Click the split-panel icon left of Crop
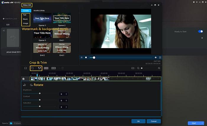Viewport: 207px width, 126px height. click(26, 68)
